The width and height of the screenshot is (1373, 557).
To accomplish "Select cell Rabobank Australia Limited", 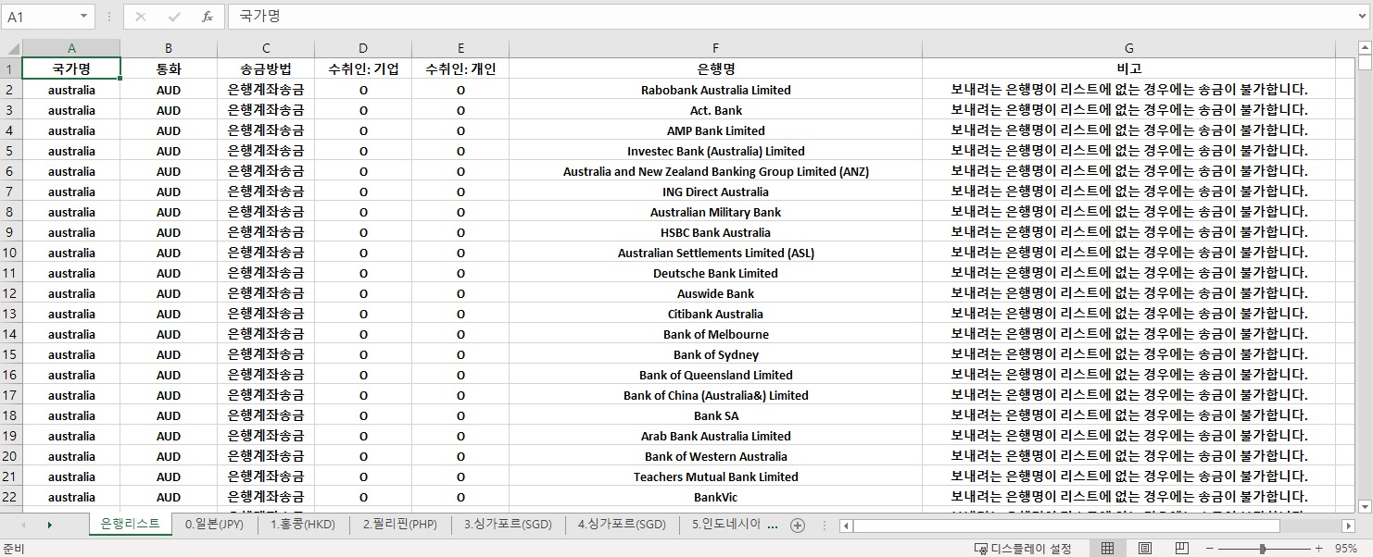I will pos(716,90).
